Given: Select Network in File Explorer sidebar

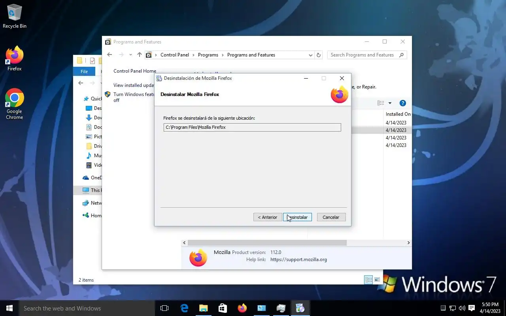Looking at the screenshot, I should pos(92,203).
